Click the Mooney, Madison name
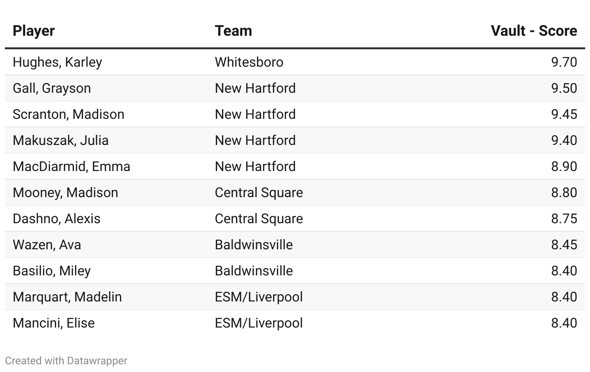 (x=65, y=193)
